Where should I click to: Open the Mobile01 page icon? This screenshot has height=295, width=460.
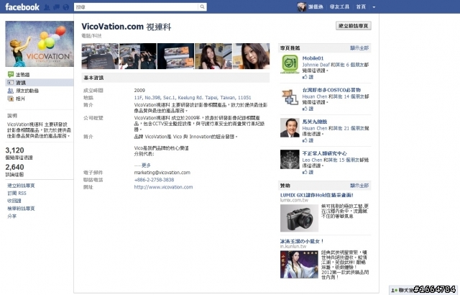290,64
